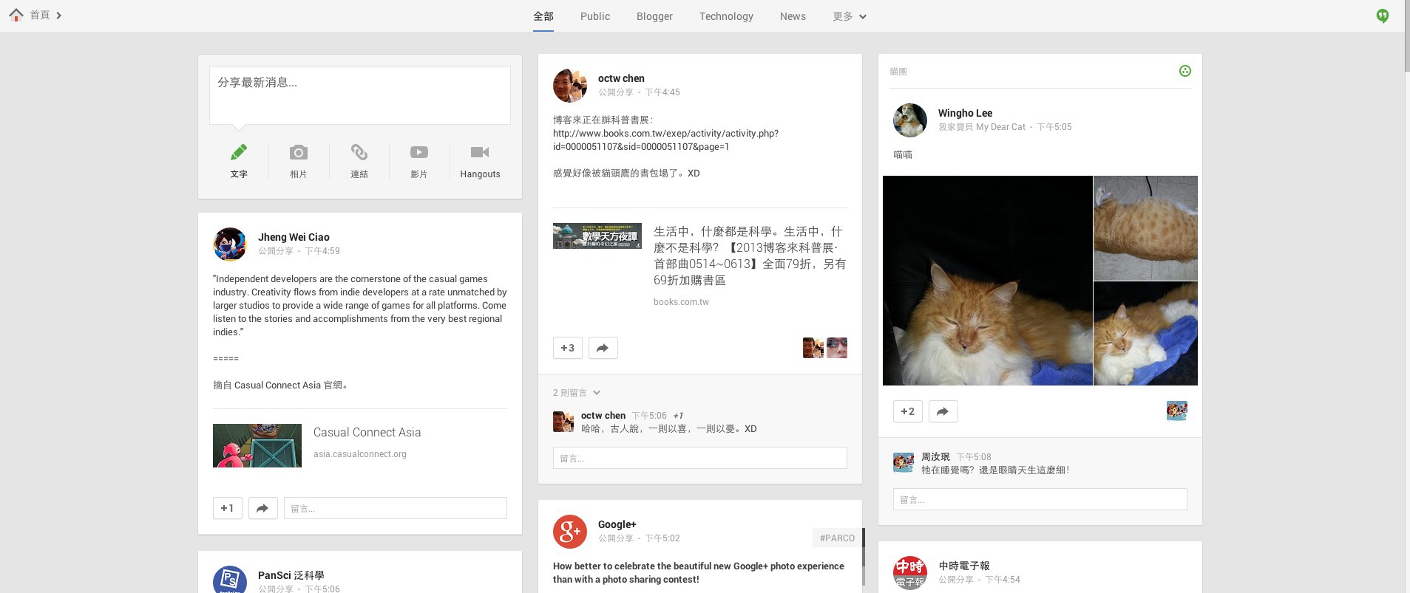The height and width of the screenshot is (593, 1410).
Task: Open the Hangouts chat icon
Action: point(1382,16)
